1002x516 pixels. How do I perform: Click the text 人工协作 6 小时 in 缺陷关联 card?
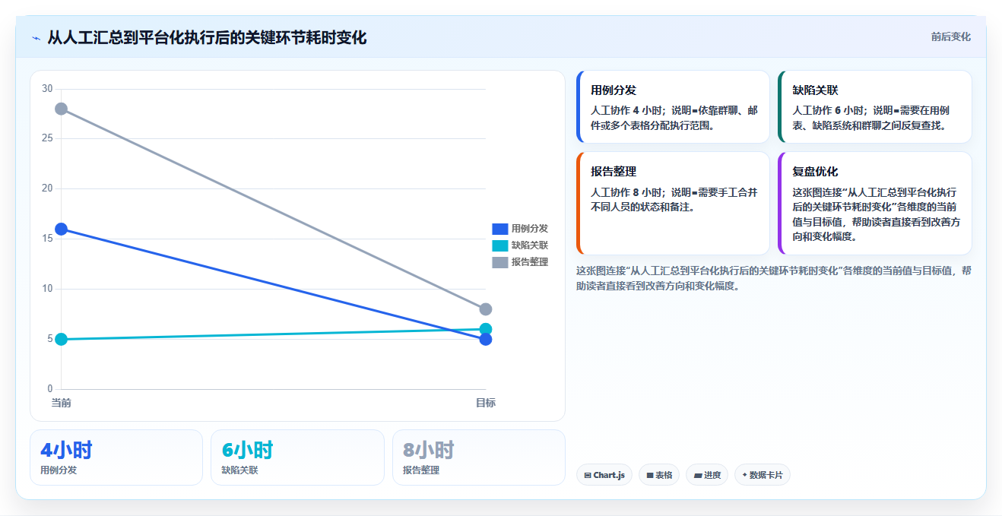[x=829, y=110]
